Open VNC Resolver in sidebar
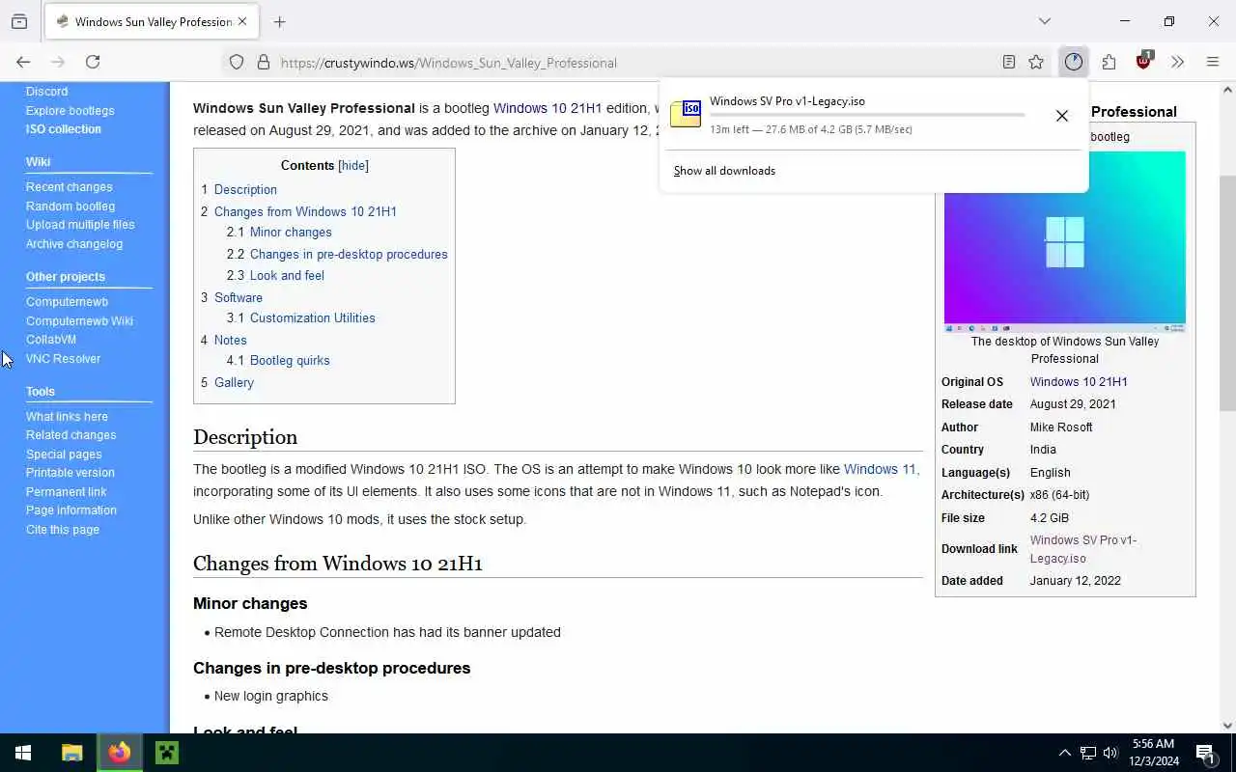This screenshot has height=772, width=1236. coord(64,359)
